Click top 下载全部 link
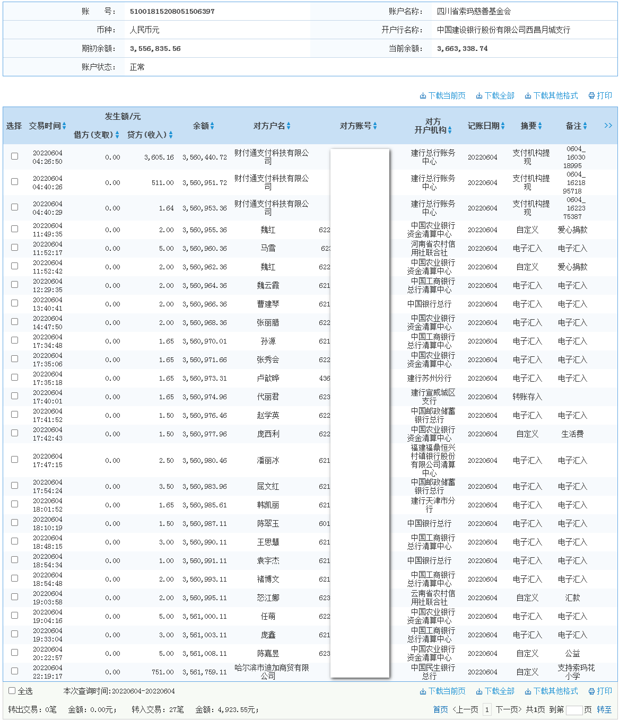This screenshot has height=720, width=619. (x=500, y=96)
